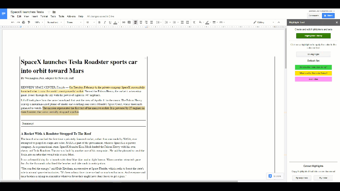Click the document title 'SpaceX launches Tesla'

[27, 12]
